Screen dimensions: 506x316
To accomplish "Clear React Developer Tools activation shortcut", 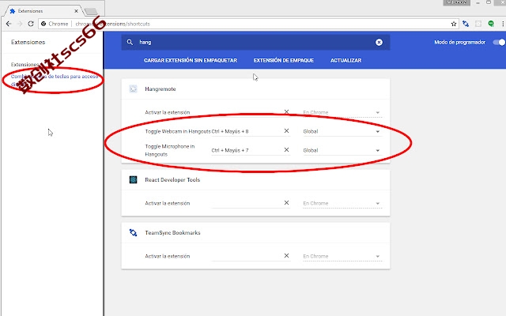I will pyautogui.click(x=286, y=203).
